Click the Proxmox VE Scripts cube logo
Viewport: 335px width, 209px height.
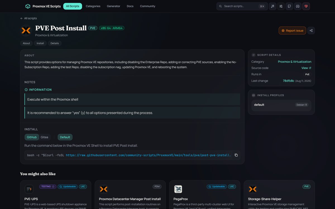pos(28,6)
